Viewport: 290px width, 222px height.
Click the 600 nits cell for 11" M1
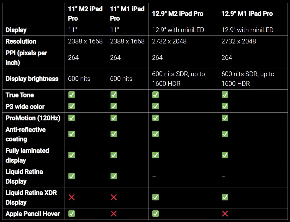121,79
